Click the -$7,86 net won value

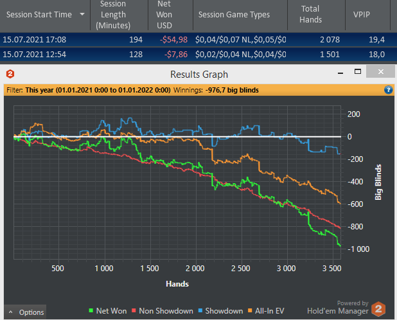click(176, 54)
